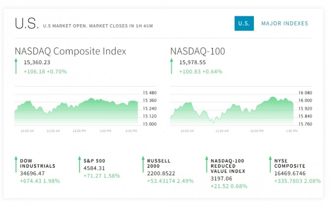This screenshot has width=331, height=206.
Task: Open the Dow Industrials index link
Action: coord(38,164)
